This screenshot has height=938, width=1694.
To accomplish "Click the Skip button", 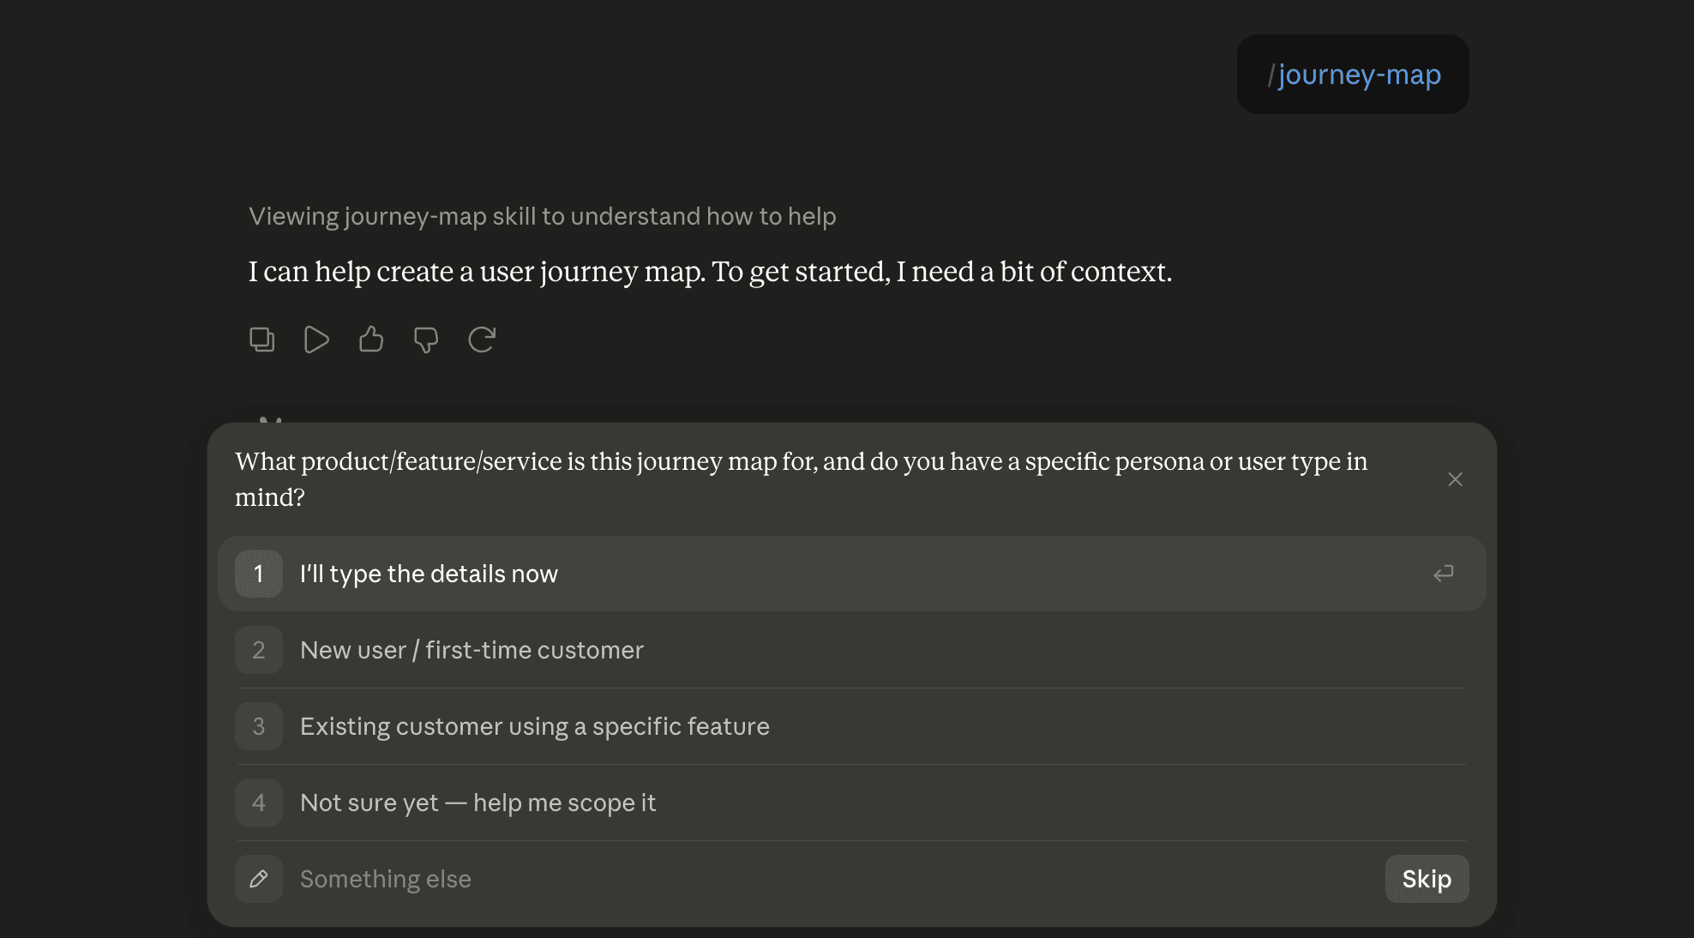I will pos(1427,879).
